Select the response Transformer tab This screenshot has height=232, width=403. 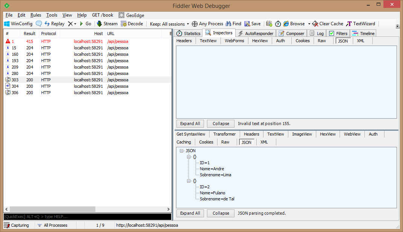point(224,134)
